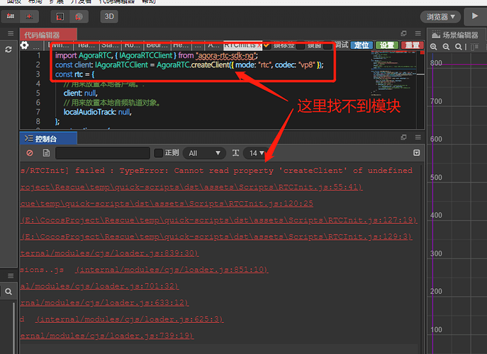The height and width of the screenshot is (354, 487).
Task: Switch to the 代码编辑器 tab
Action: [48, 35]
